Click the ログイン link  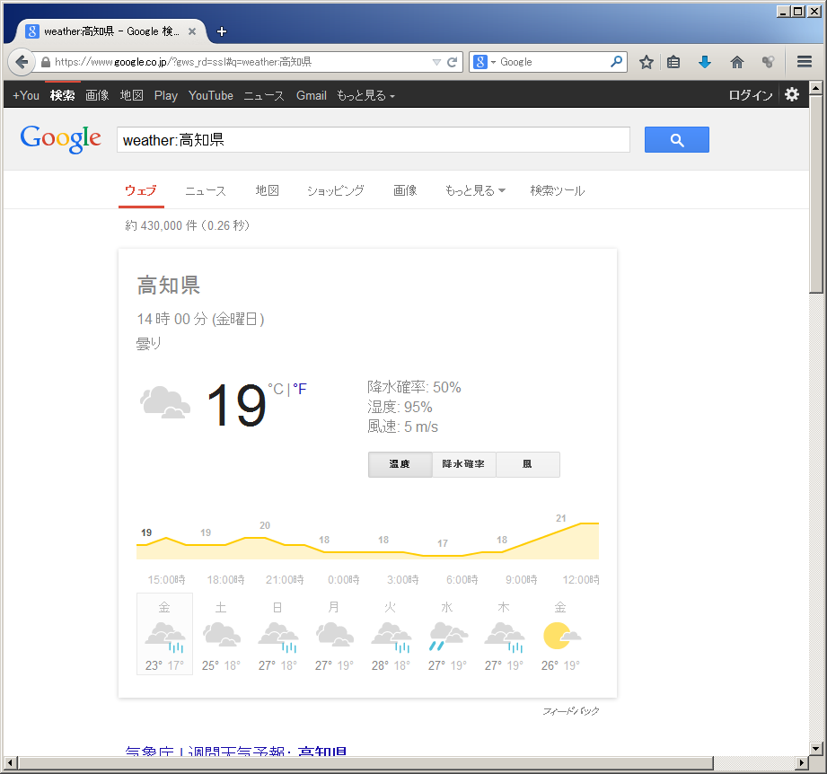751,95
